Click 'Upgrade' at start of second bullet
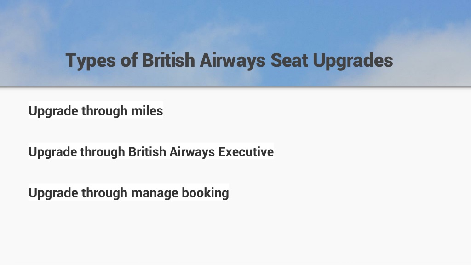 click(53, 152)
